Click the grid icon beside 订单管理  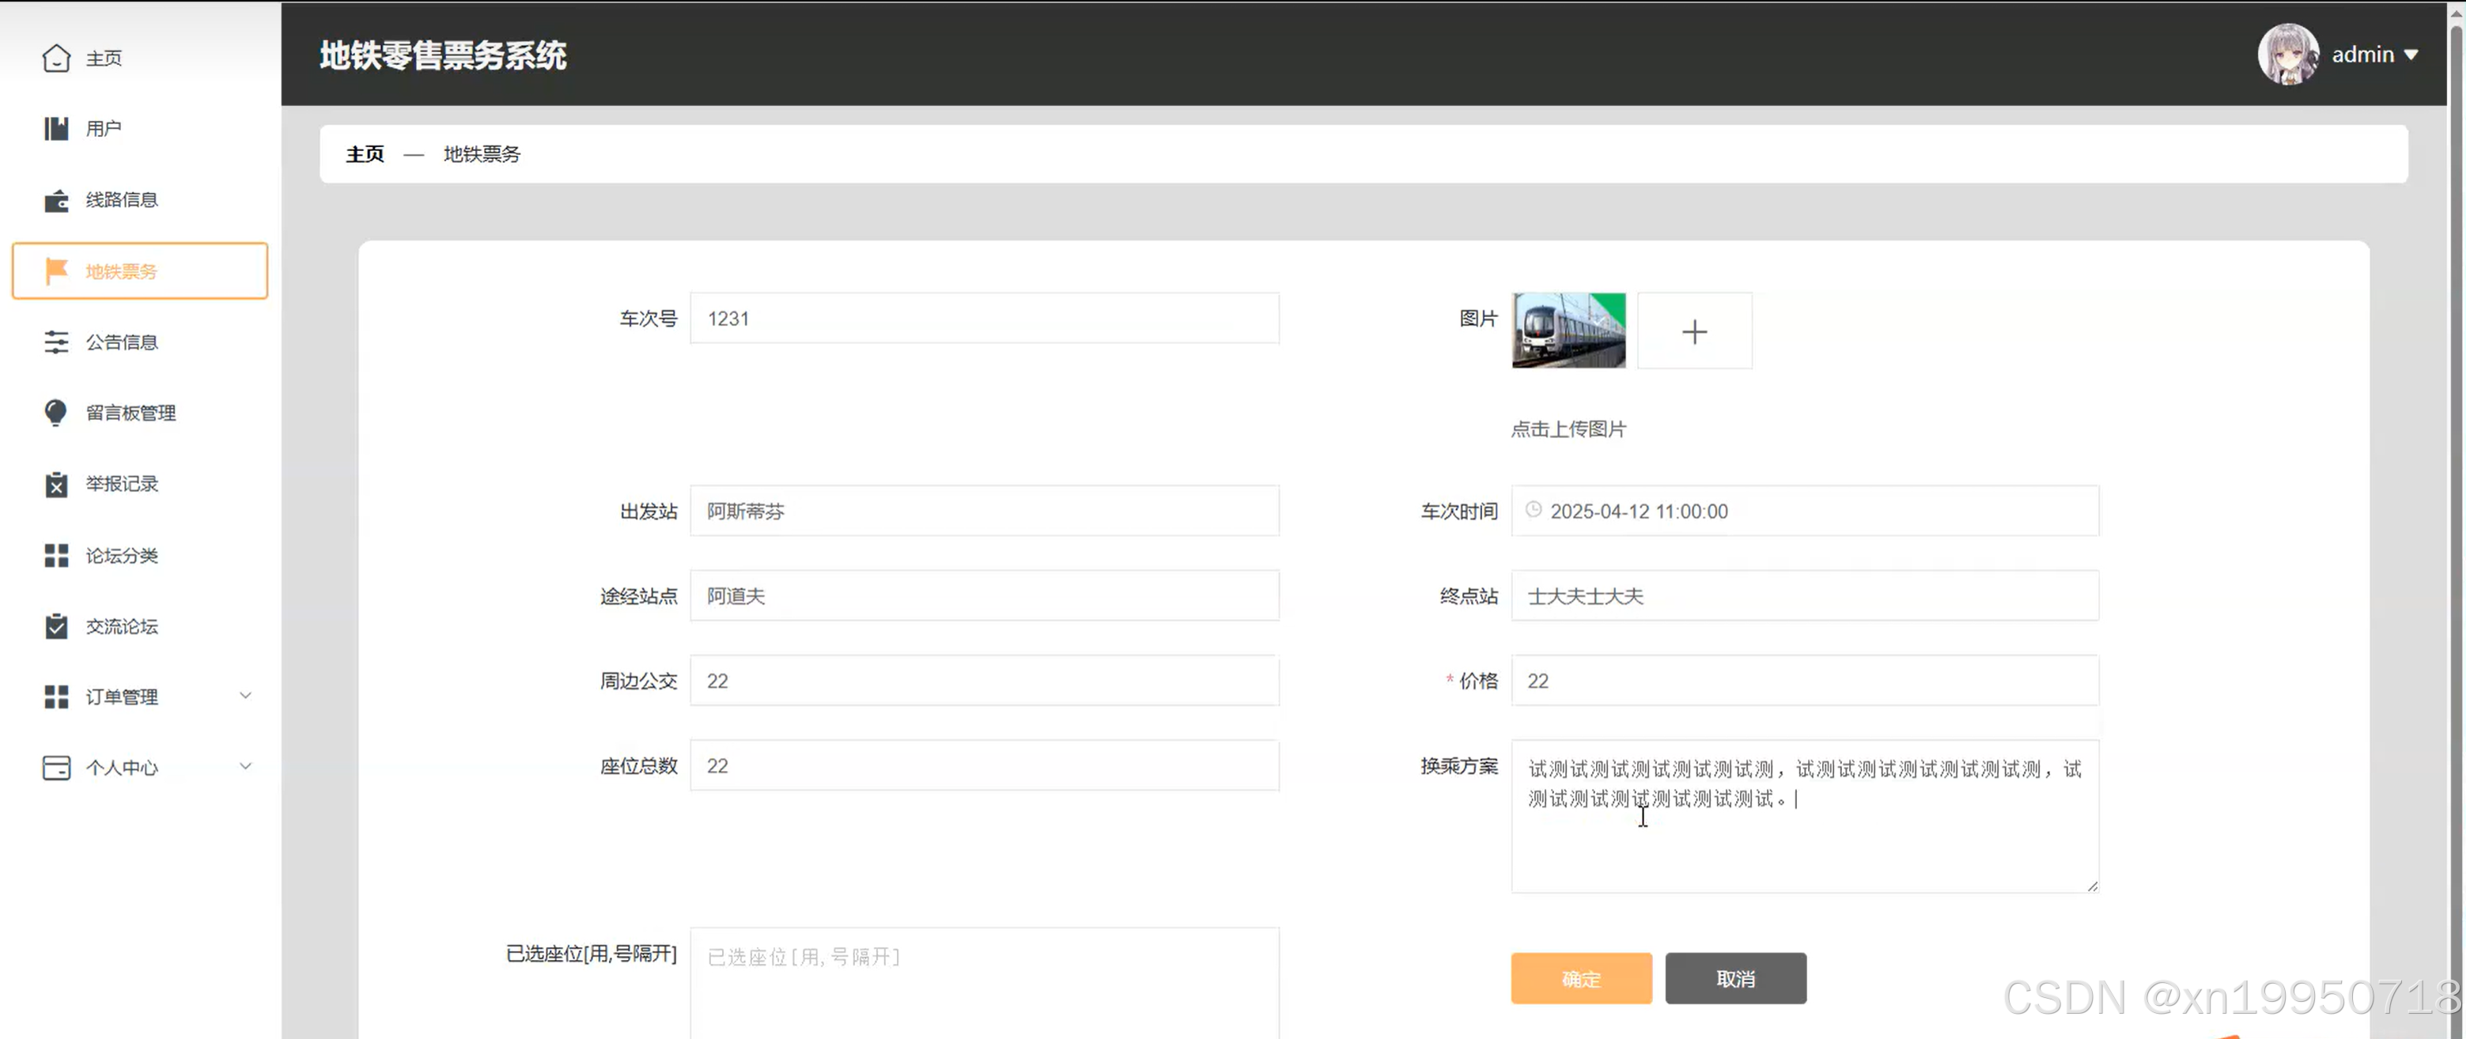pos(56,697)
